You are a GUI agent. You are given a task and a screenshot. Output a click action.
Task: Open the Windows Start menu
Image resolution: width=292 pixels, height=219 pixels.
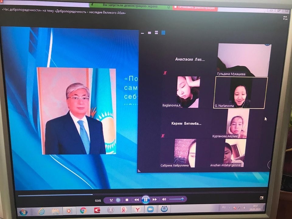click(x=23, y=212)
